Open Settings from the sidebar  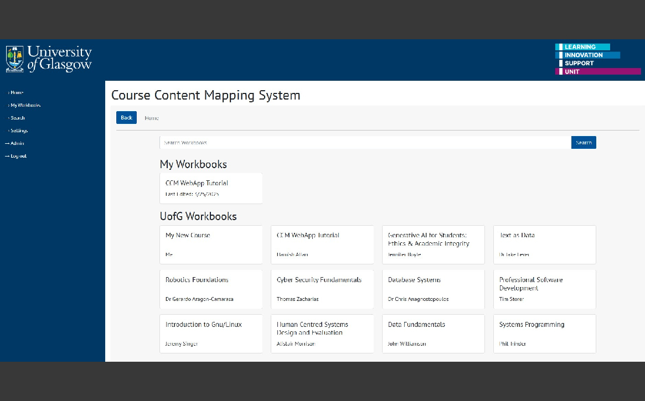coord(19,131)
